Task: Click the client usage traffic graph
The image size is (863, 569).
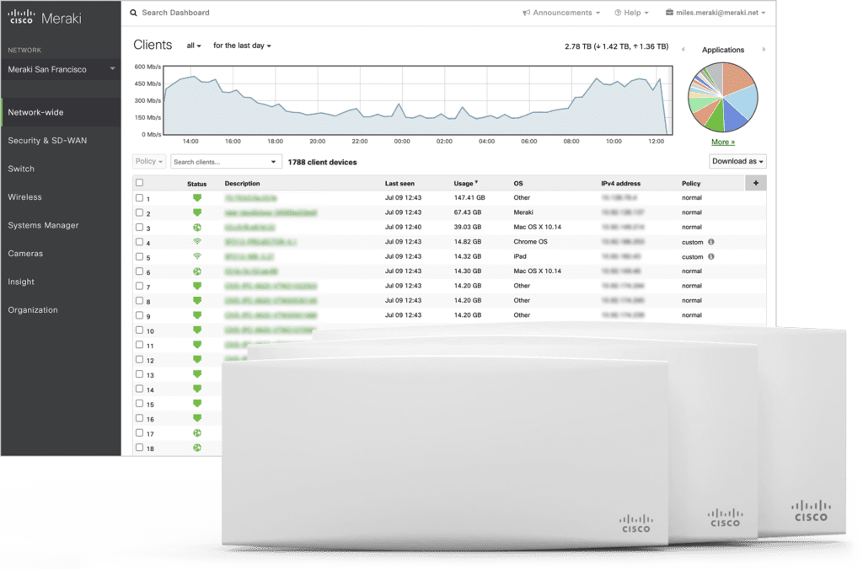Action: pyautogui.click(x=418, y=100)
